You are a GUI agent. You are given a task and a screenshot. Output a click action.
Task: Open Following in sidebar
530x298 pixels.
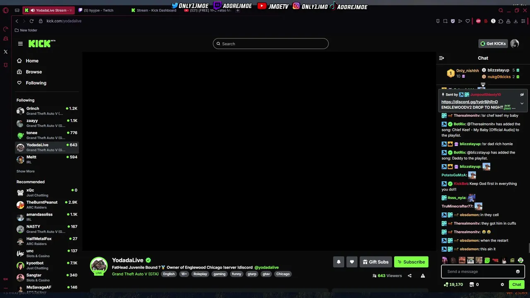(x=31, y=83)
